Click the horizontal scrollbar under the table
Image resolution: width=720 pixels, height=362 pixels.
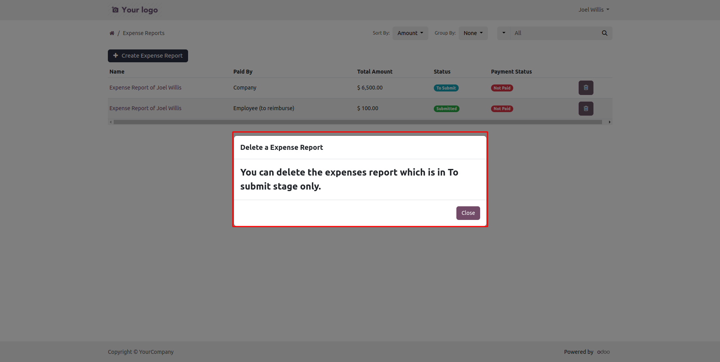point(357,122)
